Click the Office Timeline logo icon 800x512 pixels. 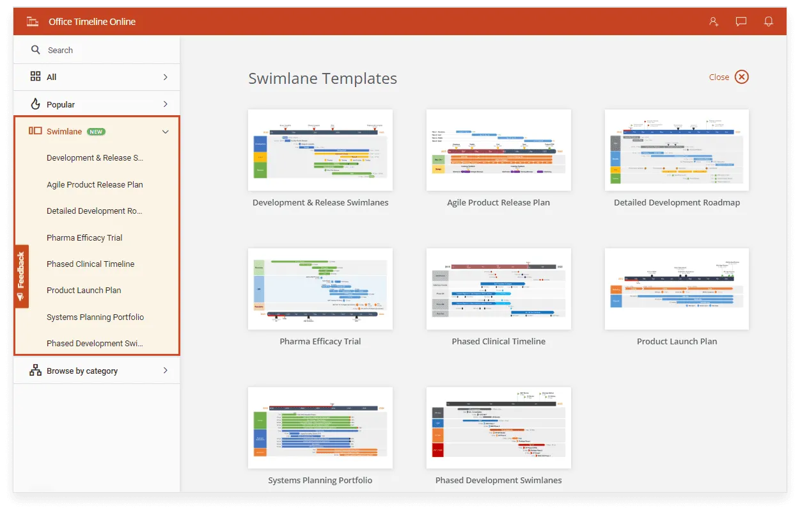[33, 22]
